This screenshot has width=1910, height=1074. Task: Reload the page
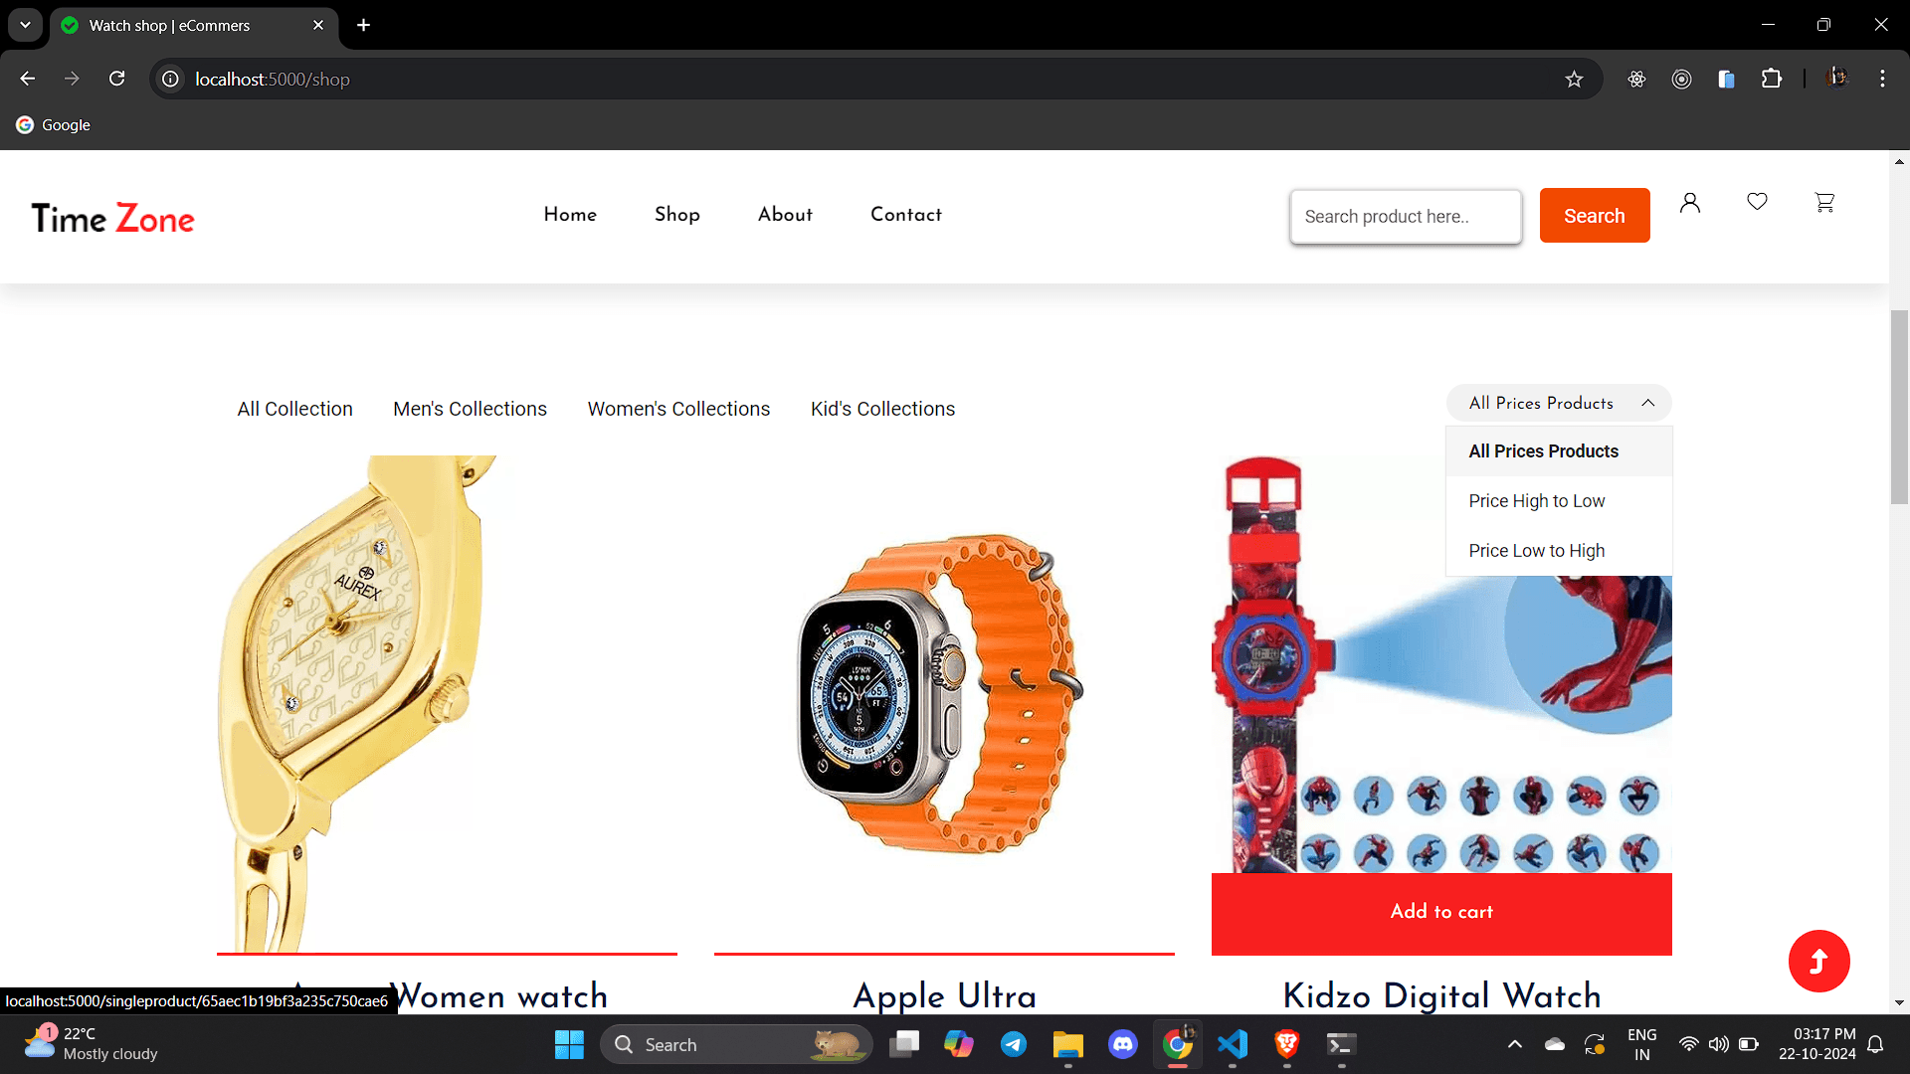click(117, 79)
